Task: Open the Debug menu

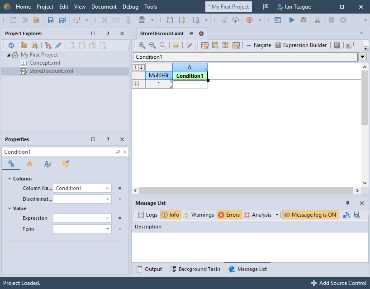Action: (130, 7)
